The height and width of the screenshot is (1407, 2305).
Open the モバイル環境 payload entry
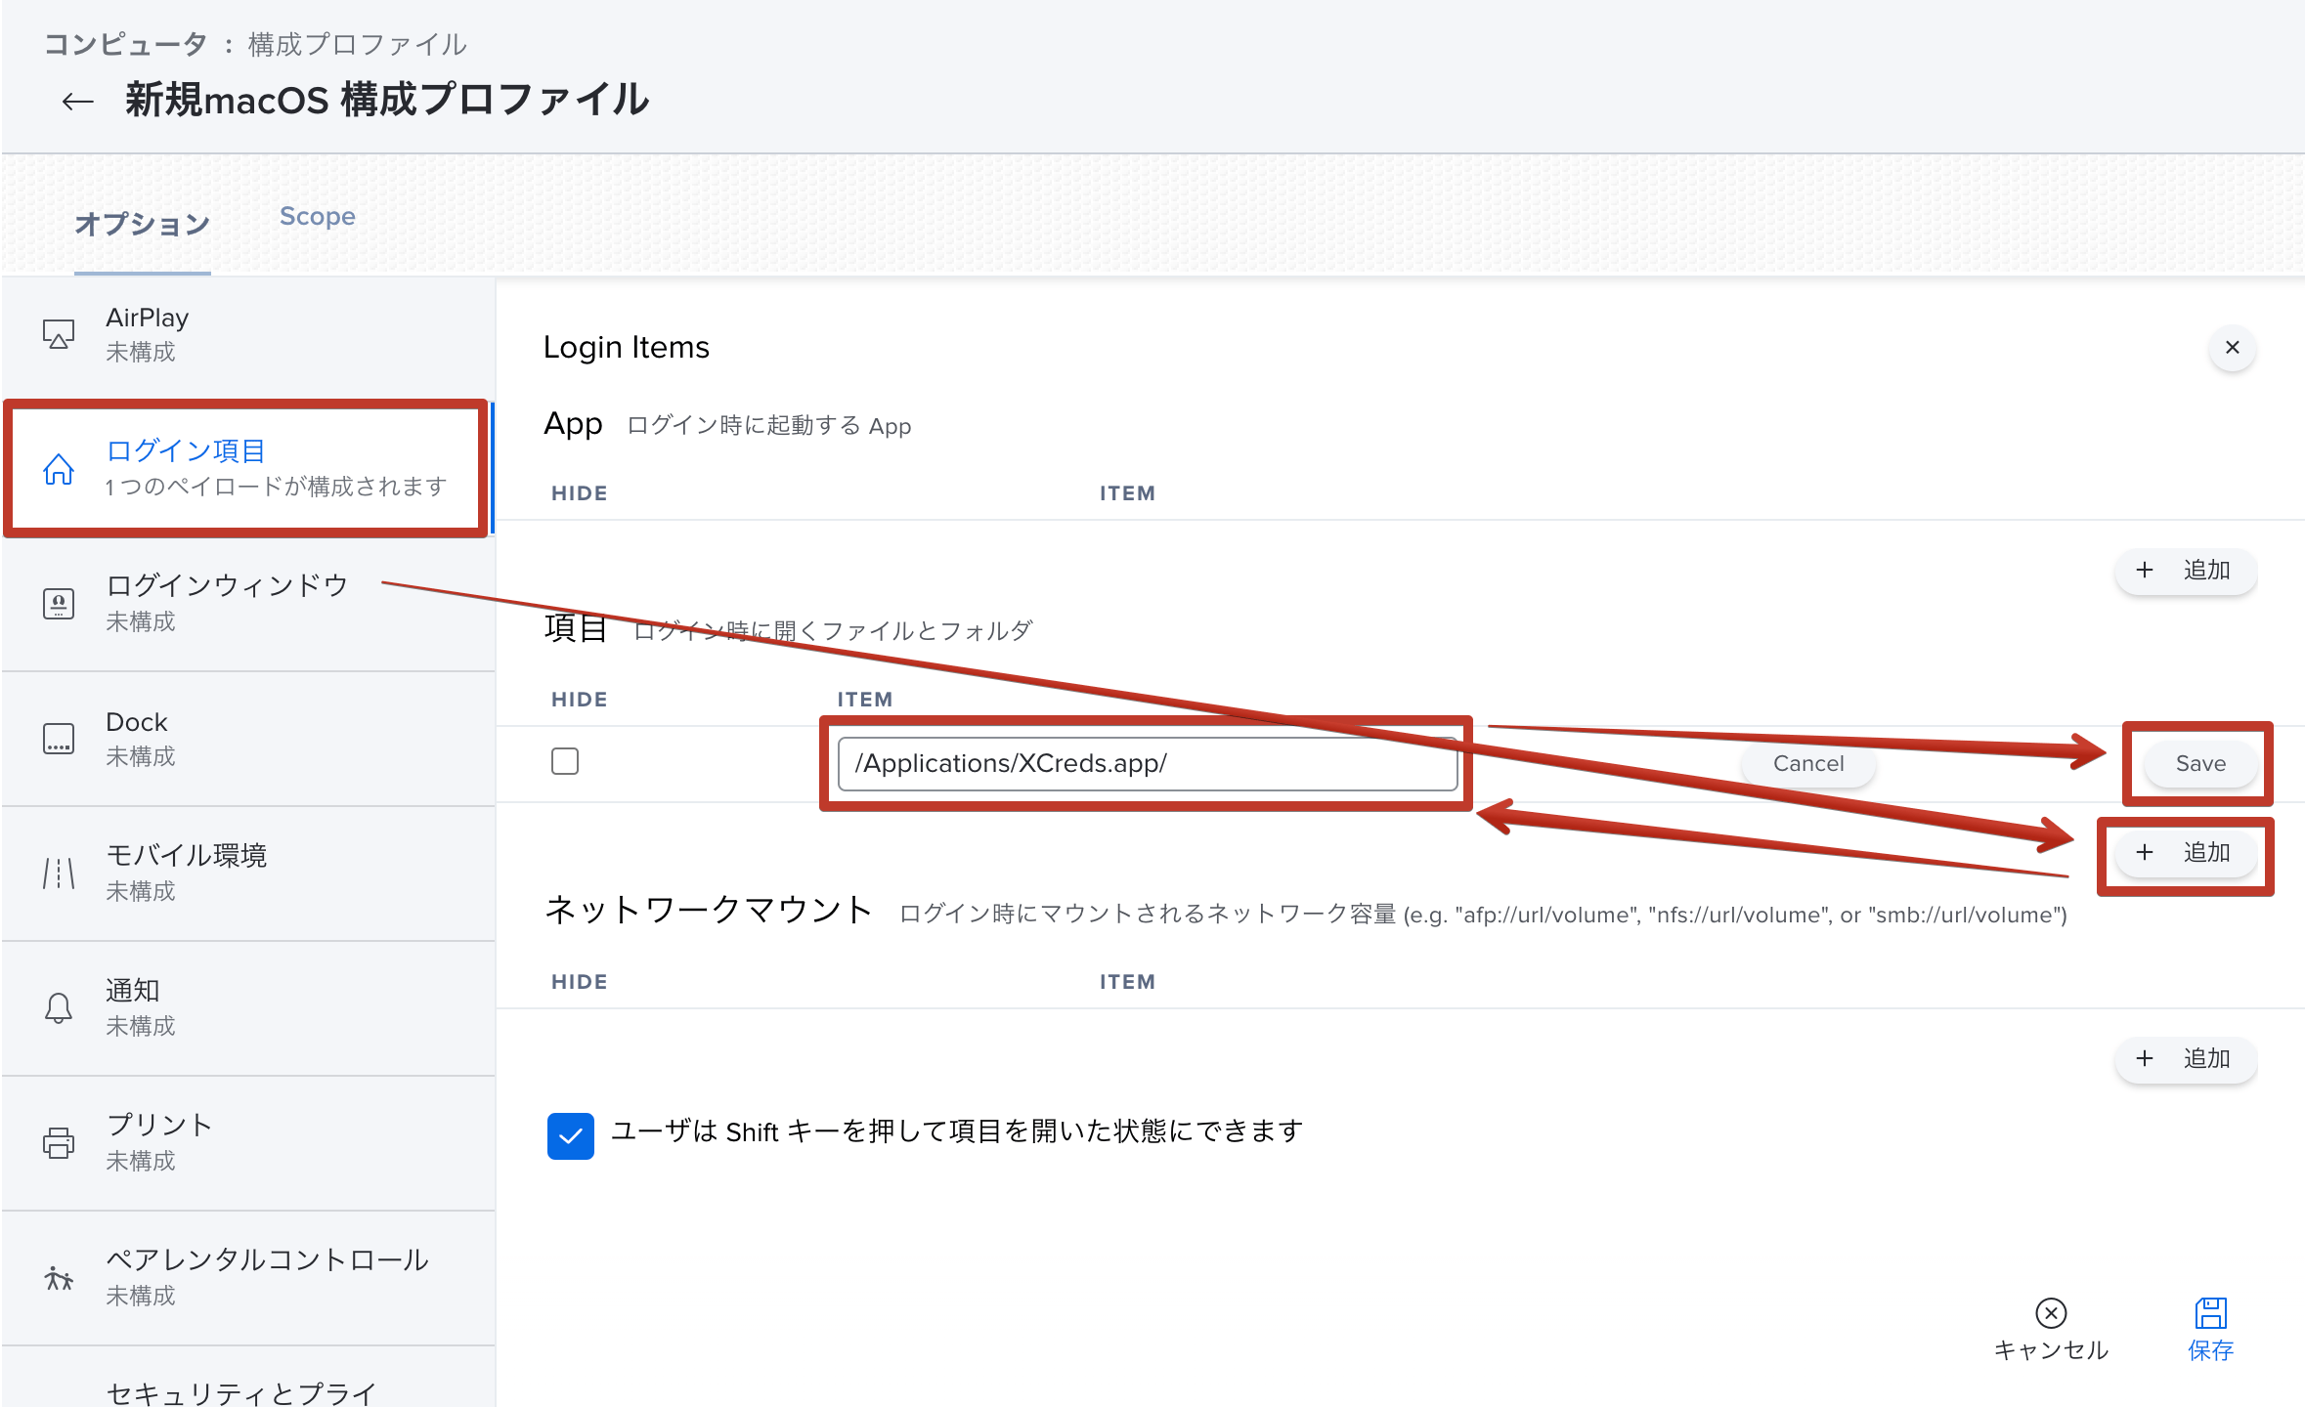pos(249,874)
